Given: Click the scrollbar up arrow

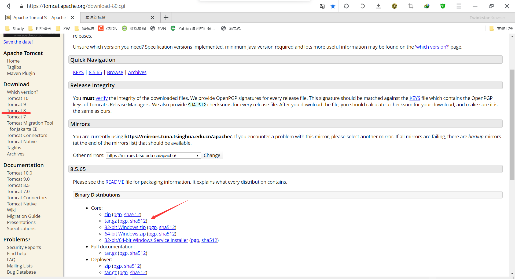Looking at the screenshot, I should click(512, 37).
